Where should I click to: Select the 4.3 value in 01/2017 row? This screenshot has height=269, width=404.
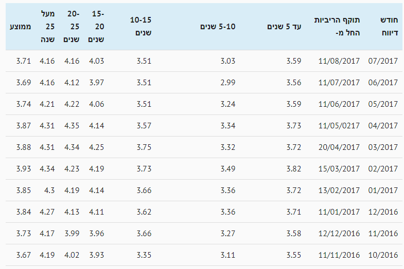(x=49, y=190)
